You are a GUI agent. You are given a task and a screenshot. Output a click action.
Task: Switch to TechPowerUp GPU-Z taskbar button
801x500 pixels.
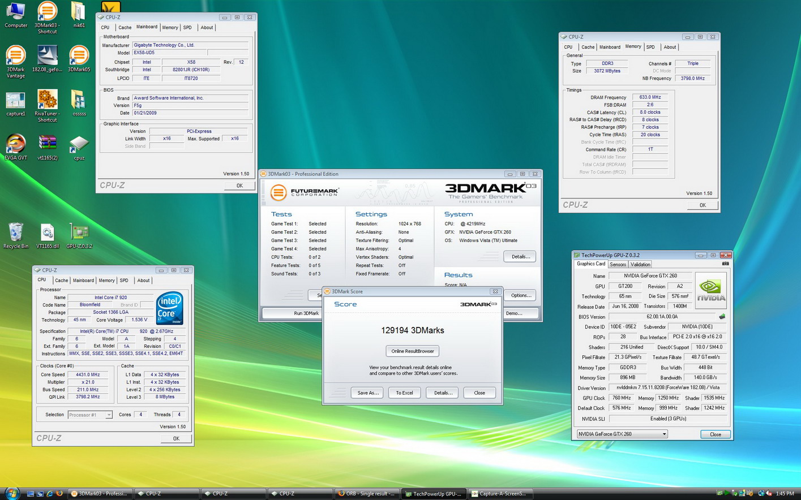[x=434, y=494]
